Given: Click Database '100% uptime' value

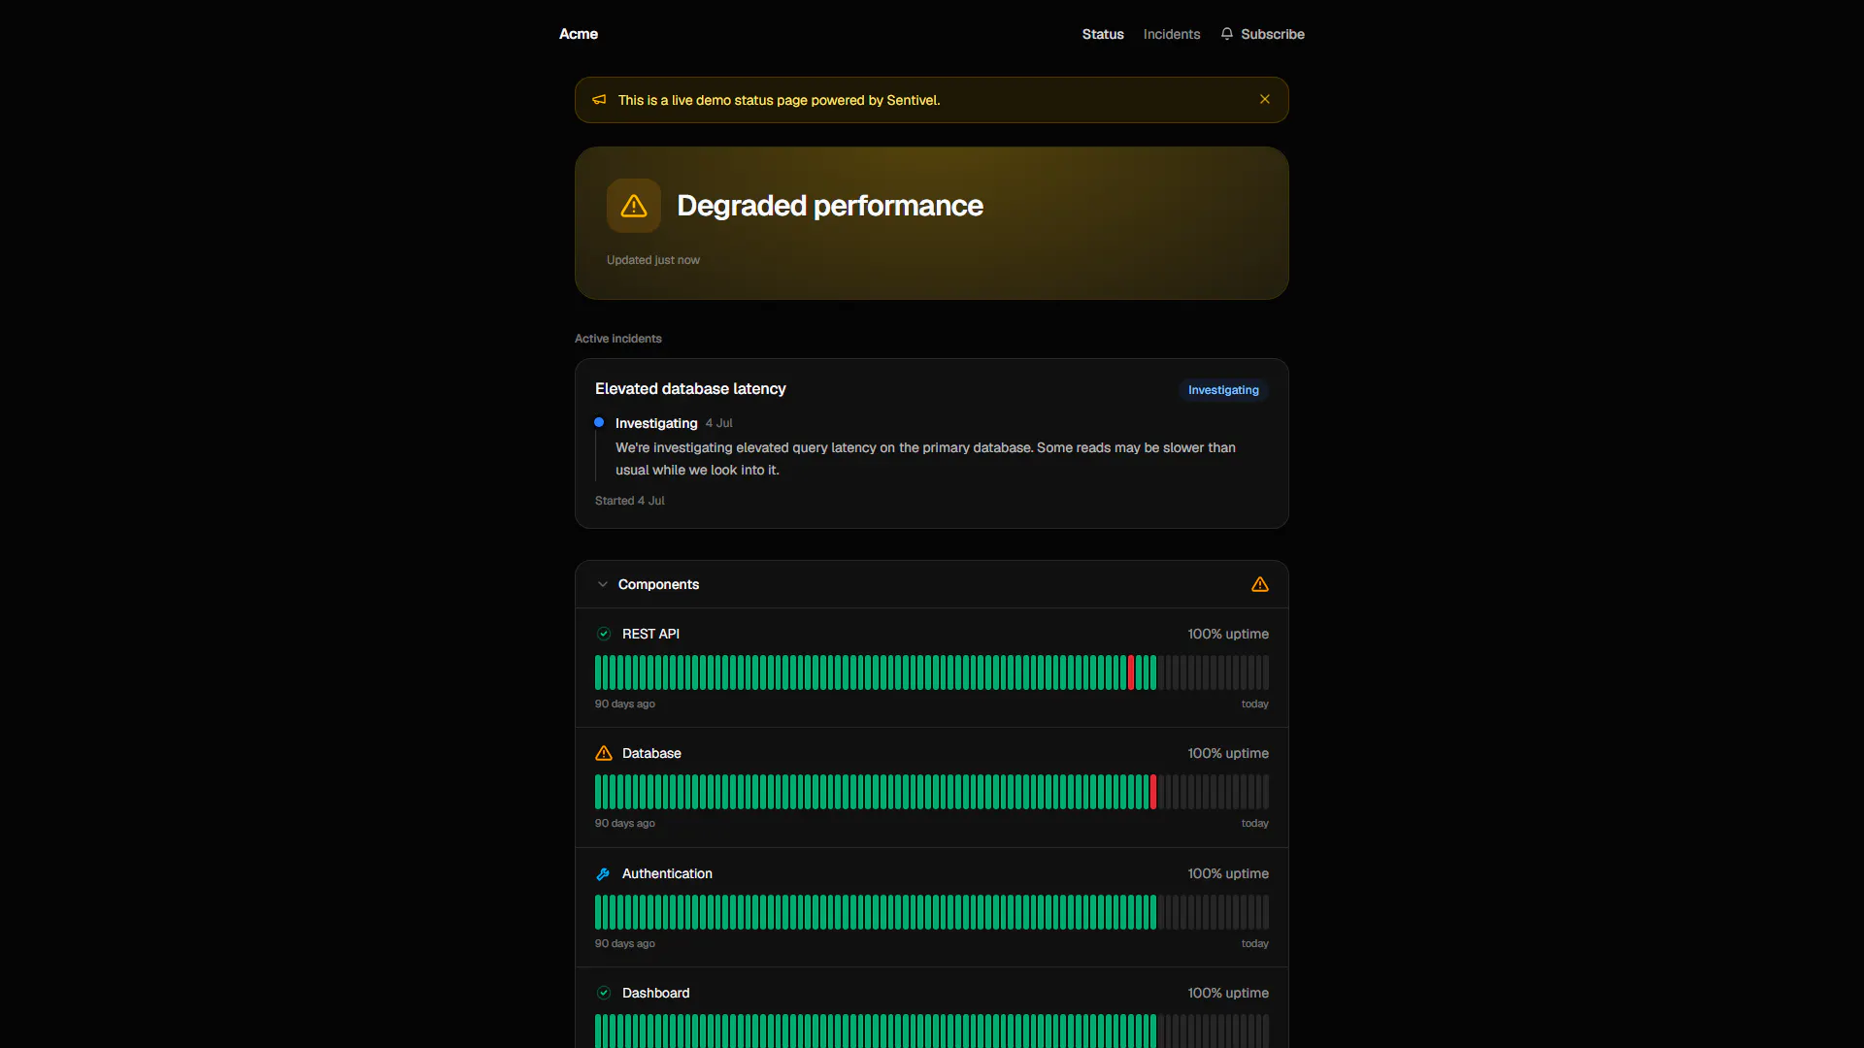Looking at the screenshot, I should pyautogui.click(x=1227, y=753).
